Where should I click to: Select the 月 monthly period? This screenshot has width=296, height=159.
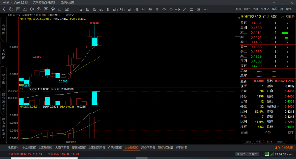click(143, 9)
